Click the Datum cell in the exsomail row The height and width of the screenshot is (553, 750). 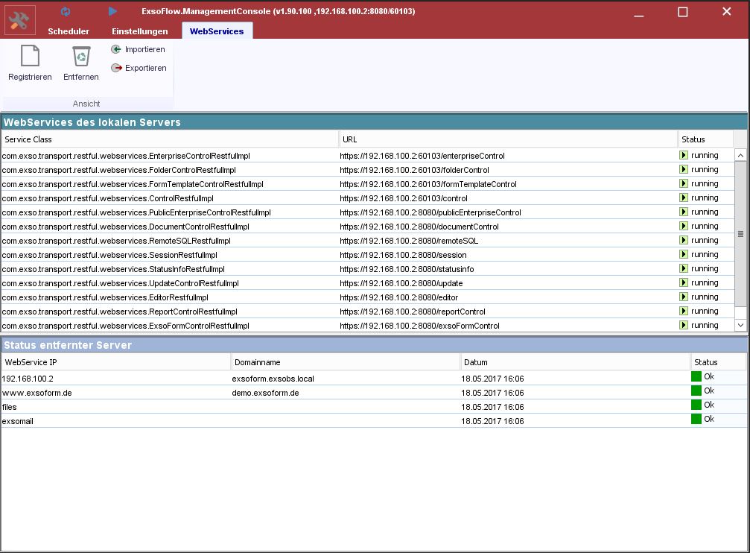(492, 421)
